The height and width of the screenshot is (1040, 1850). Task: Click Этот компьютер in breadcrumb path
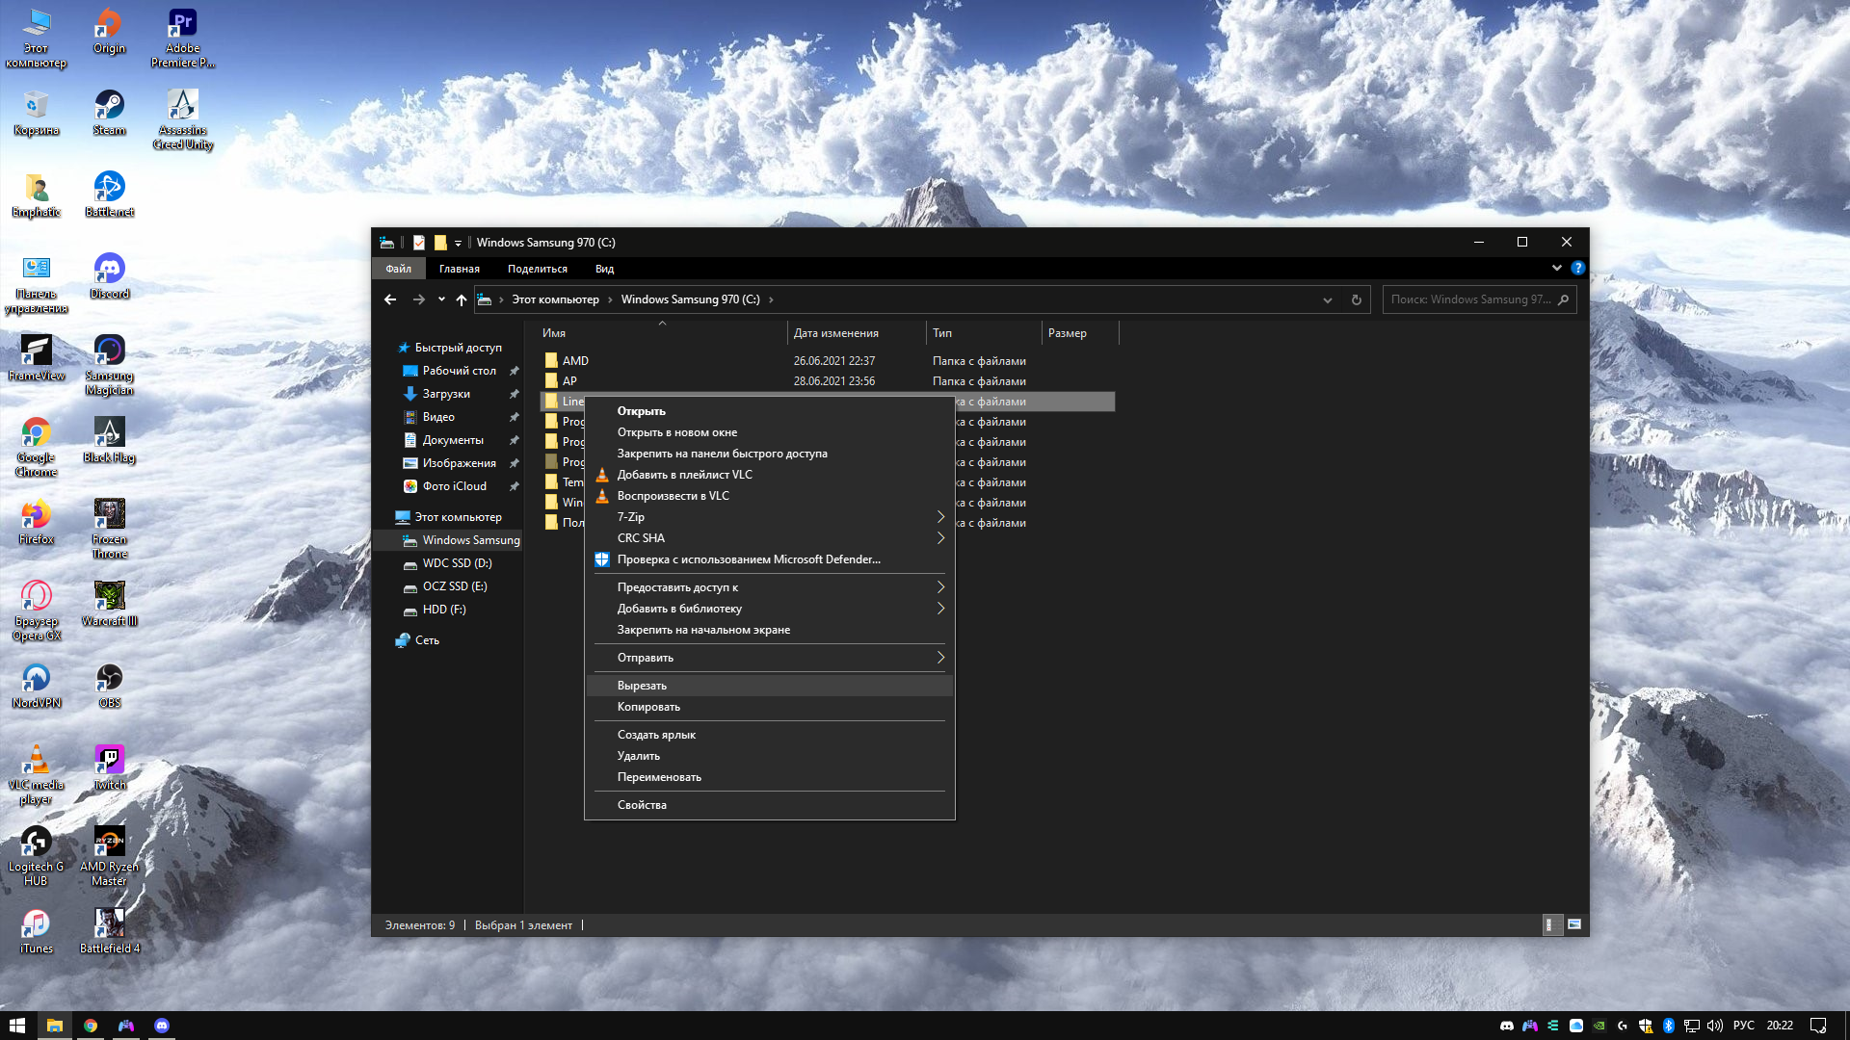point(555,299)
